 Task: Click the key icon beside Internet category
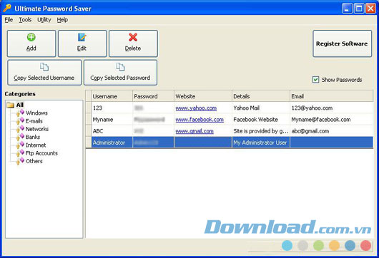tap(20, 145)
